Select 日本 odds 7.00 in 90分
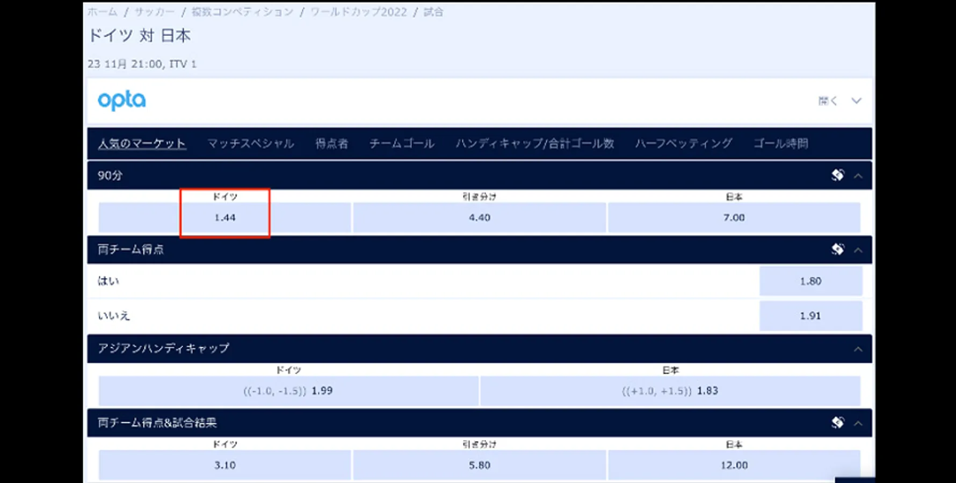This screenshot has height=483, width=956. [x=734, y=217]
